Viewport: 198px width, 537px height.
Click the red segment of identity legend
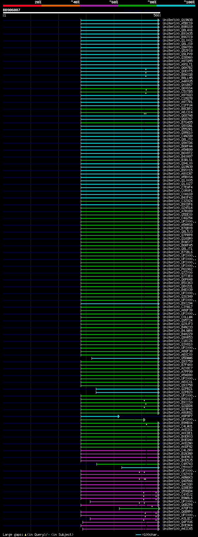pos(22,5)
